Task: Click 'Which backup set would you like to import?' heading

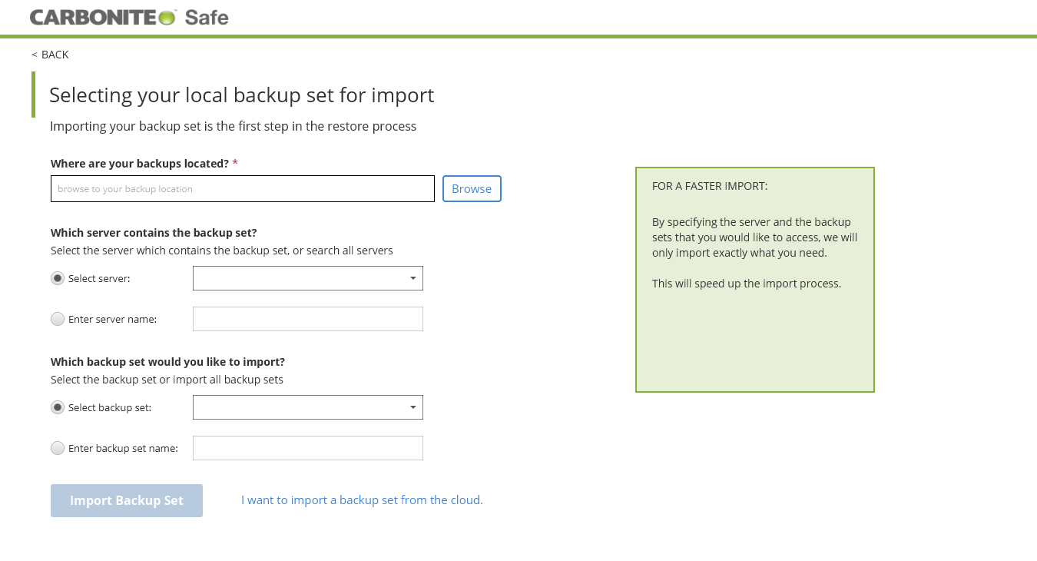Action: click(x=167, y=362)
